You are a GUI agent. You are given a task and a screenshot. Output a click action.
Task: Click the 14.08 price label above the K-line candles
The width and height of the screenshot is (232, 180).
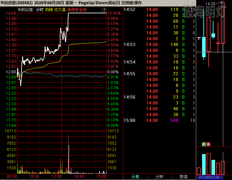pos(210,4)
